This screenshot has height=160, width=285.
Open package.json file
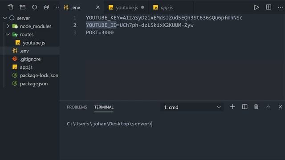(34, 84)
